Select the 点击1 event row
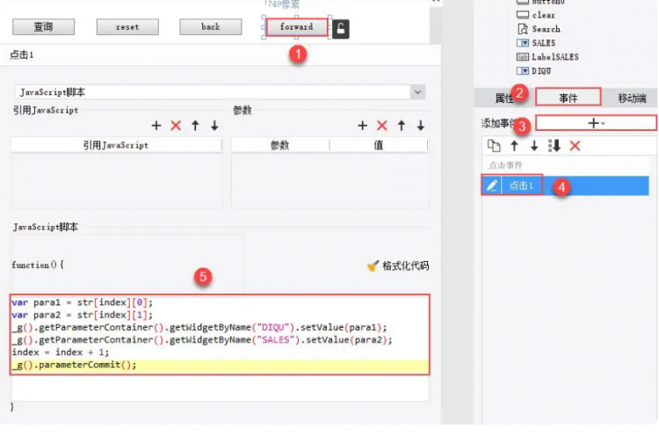This screenshot has height=436, width=659. click(x=565, y=185)
